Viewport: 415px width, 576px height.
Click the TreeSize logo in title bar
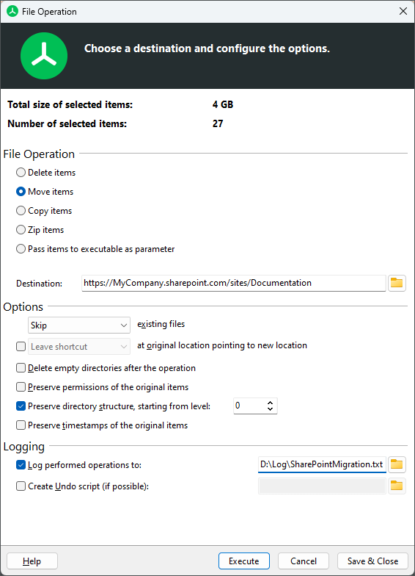click(12, 12)
